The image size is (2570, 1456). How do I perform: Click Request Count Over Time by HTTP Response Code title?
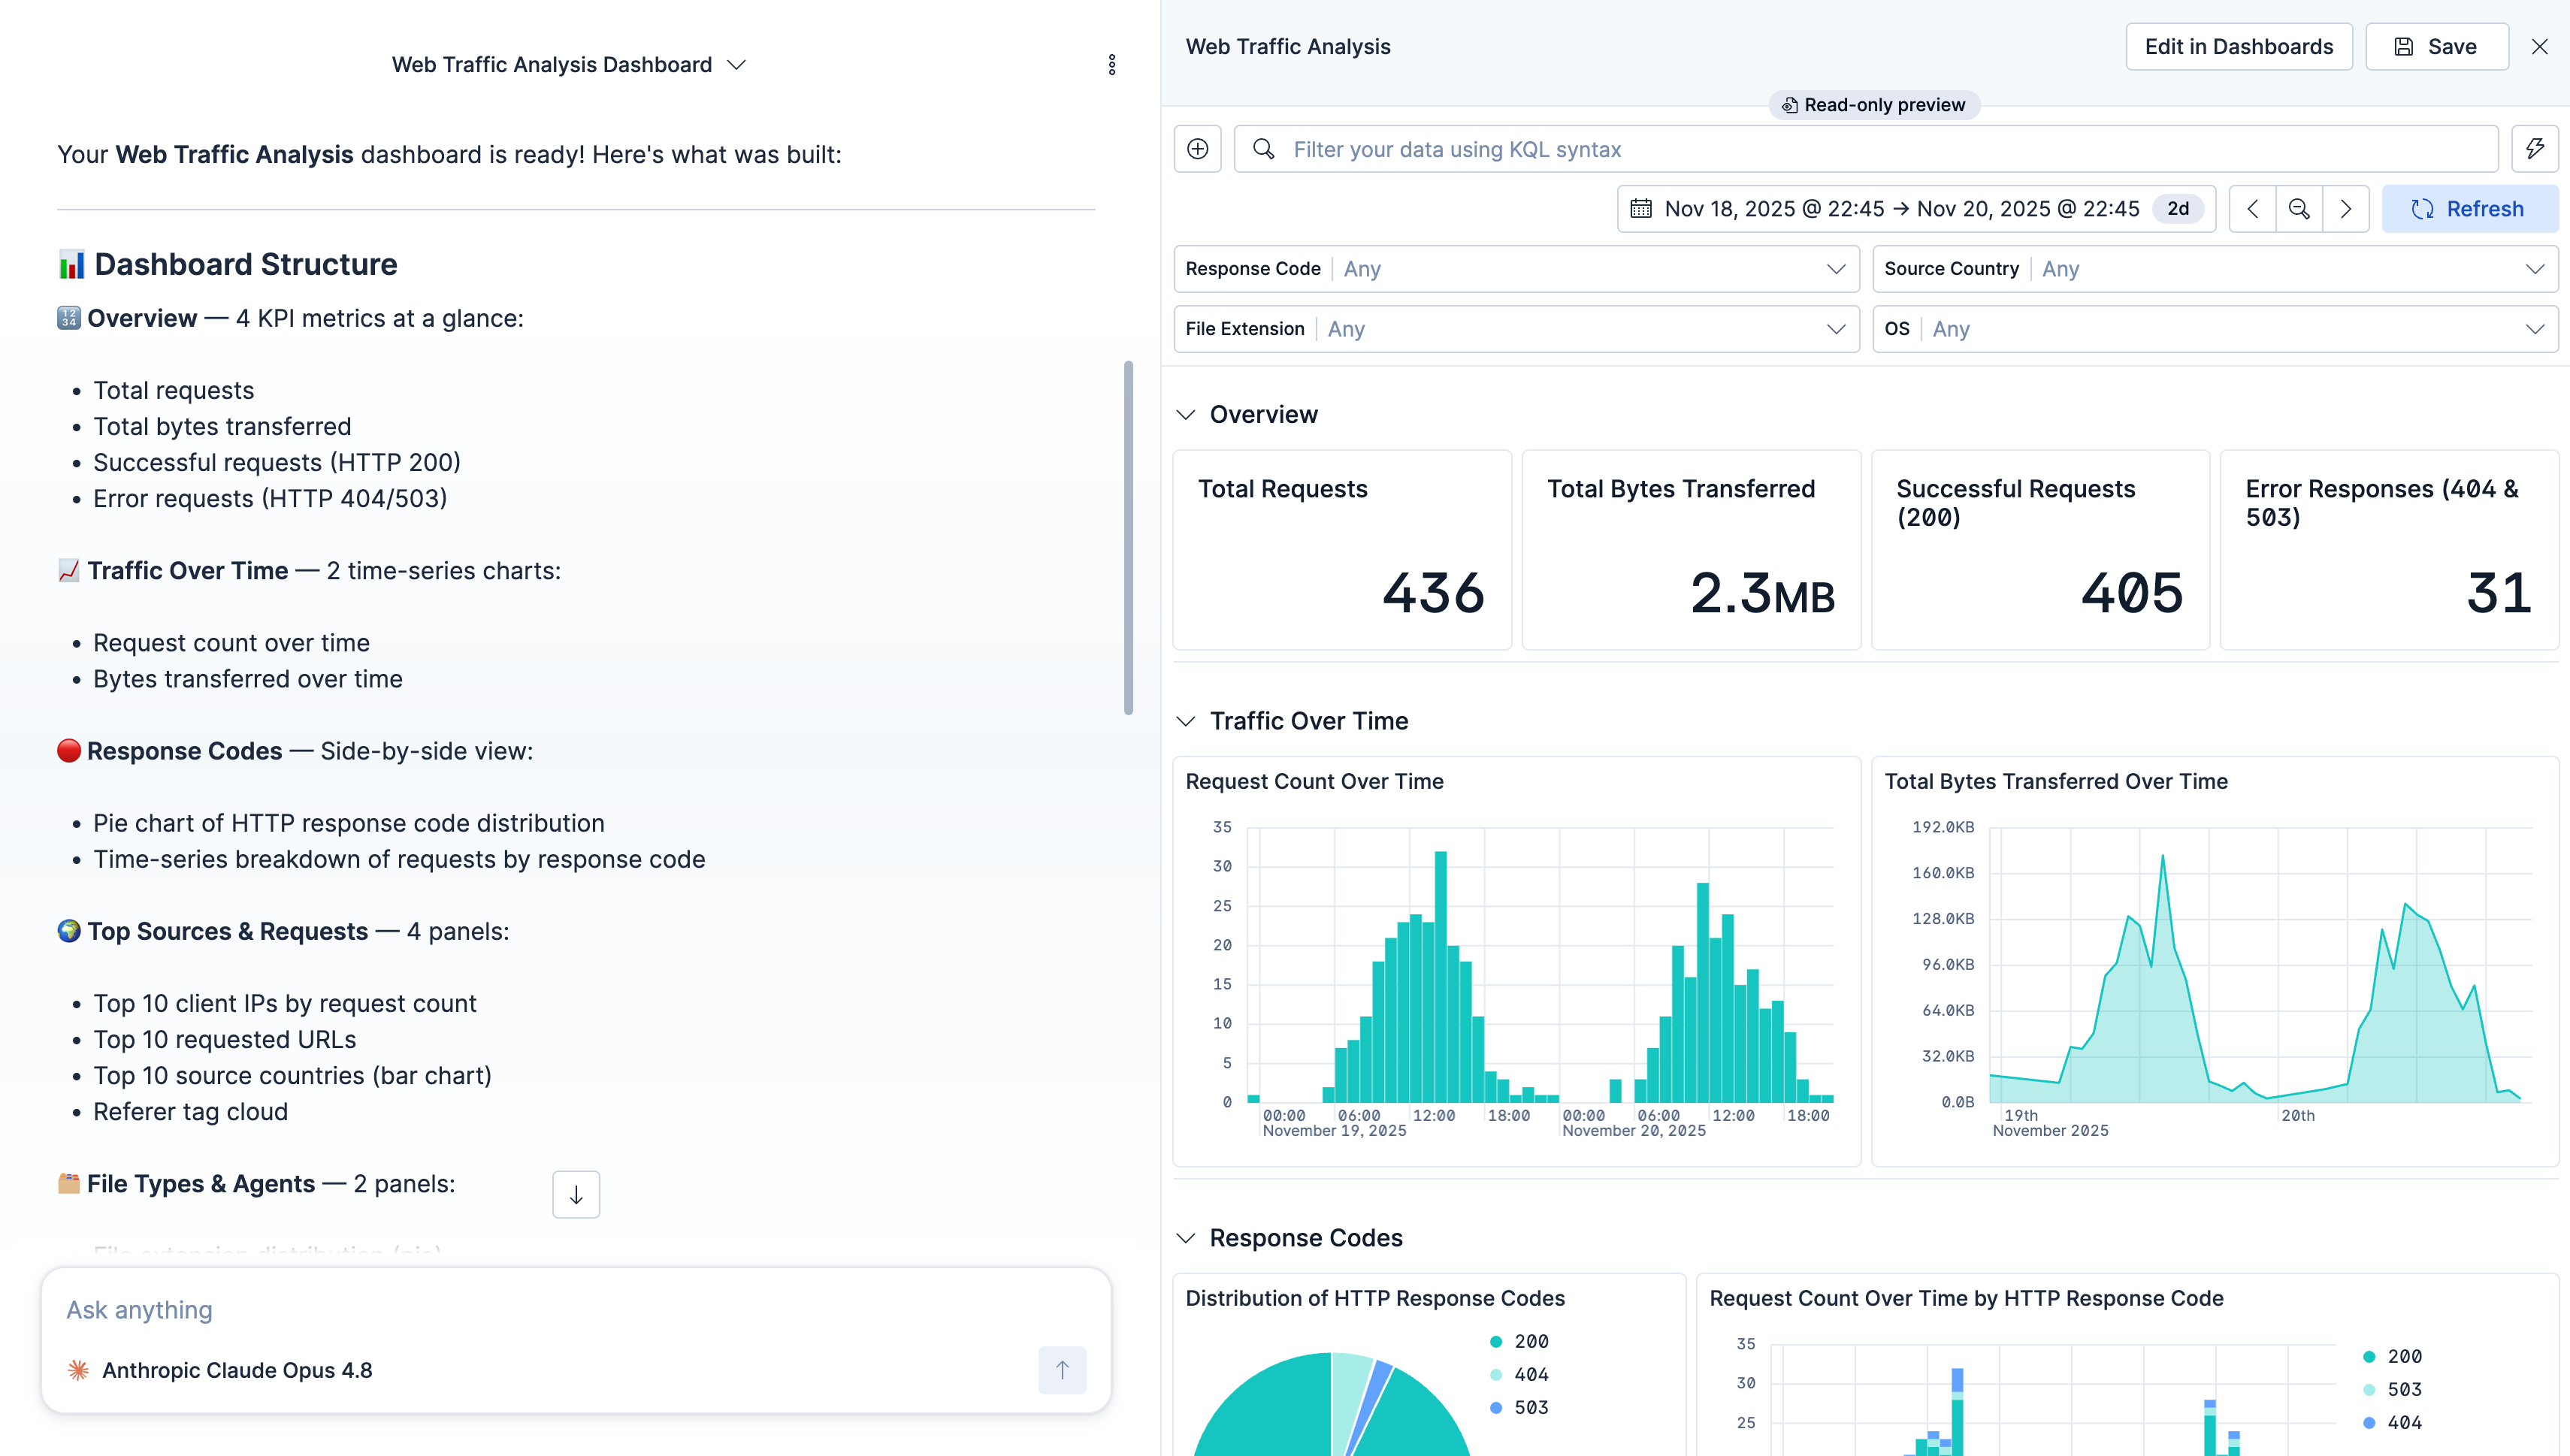(1966, 1298)
